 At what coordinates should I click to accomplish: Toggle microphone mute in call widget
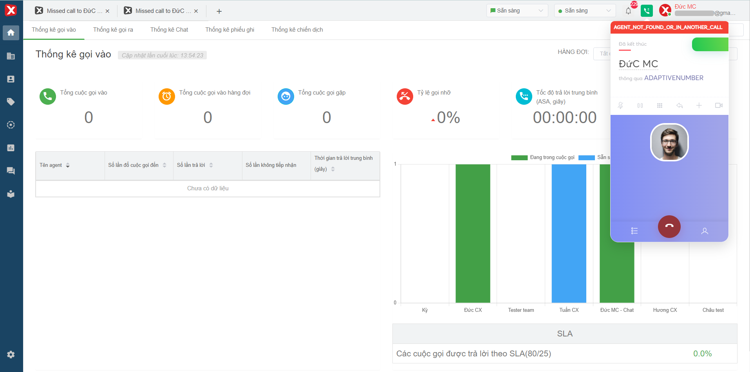tap(621, 106)
